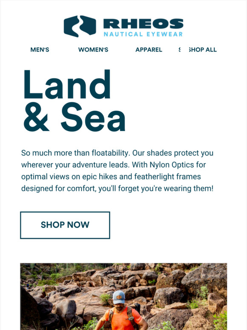Image resolution: width=247 pixels, height=330 pixels.
Task: Click the large boulder at photo's right
Action: click(205, 277)
